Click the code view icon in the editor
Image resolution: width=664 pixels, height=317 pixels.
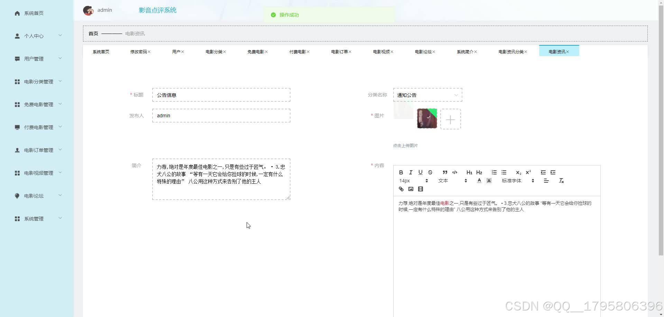(454, 172)
